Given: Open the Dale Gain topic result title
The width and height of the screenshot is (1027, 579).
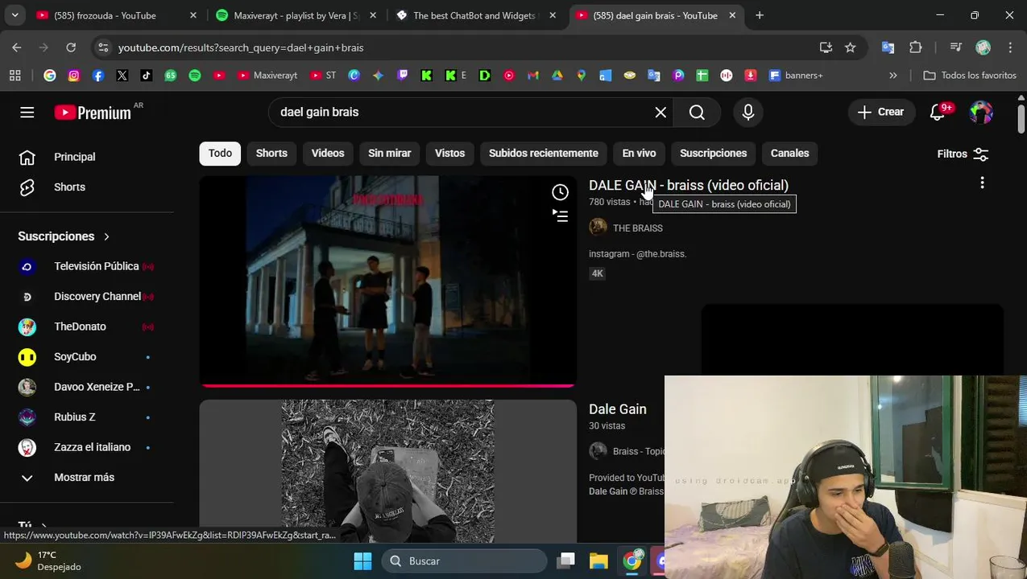Looking at the screenshot, I should coord(618,409).
